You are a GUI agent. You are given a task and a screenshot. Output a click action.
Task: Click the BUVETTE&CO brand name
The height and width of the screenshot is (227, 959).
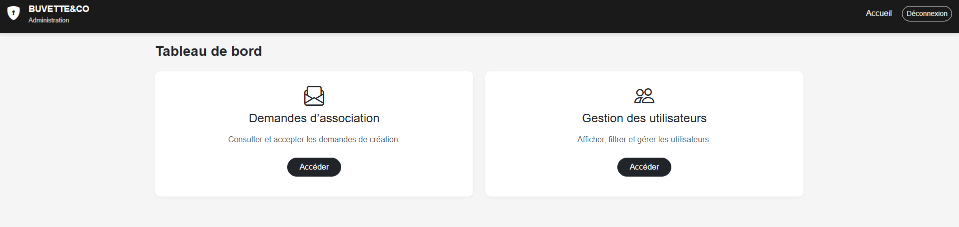pyautogui.click(x=59, y=9)
